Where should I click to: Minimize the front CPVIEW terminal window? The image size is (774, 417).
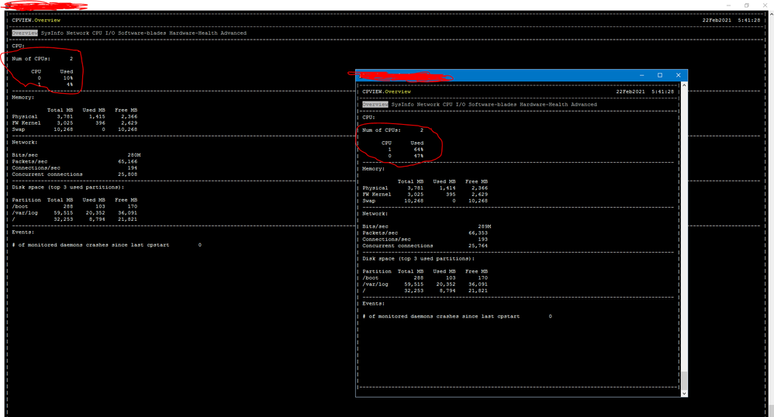642,75
